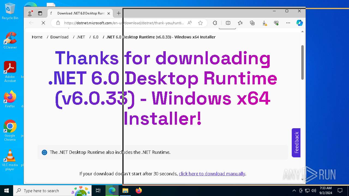Open File Explorer from the taskbar
The image size is (349, 196).
point(125,191)
